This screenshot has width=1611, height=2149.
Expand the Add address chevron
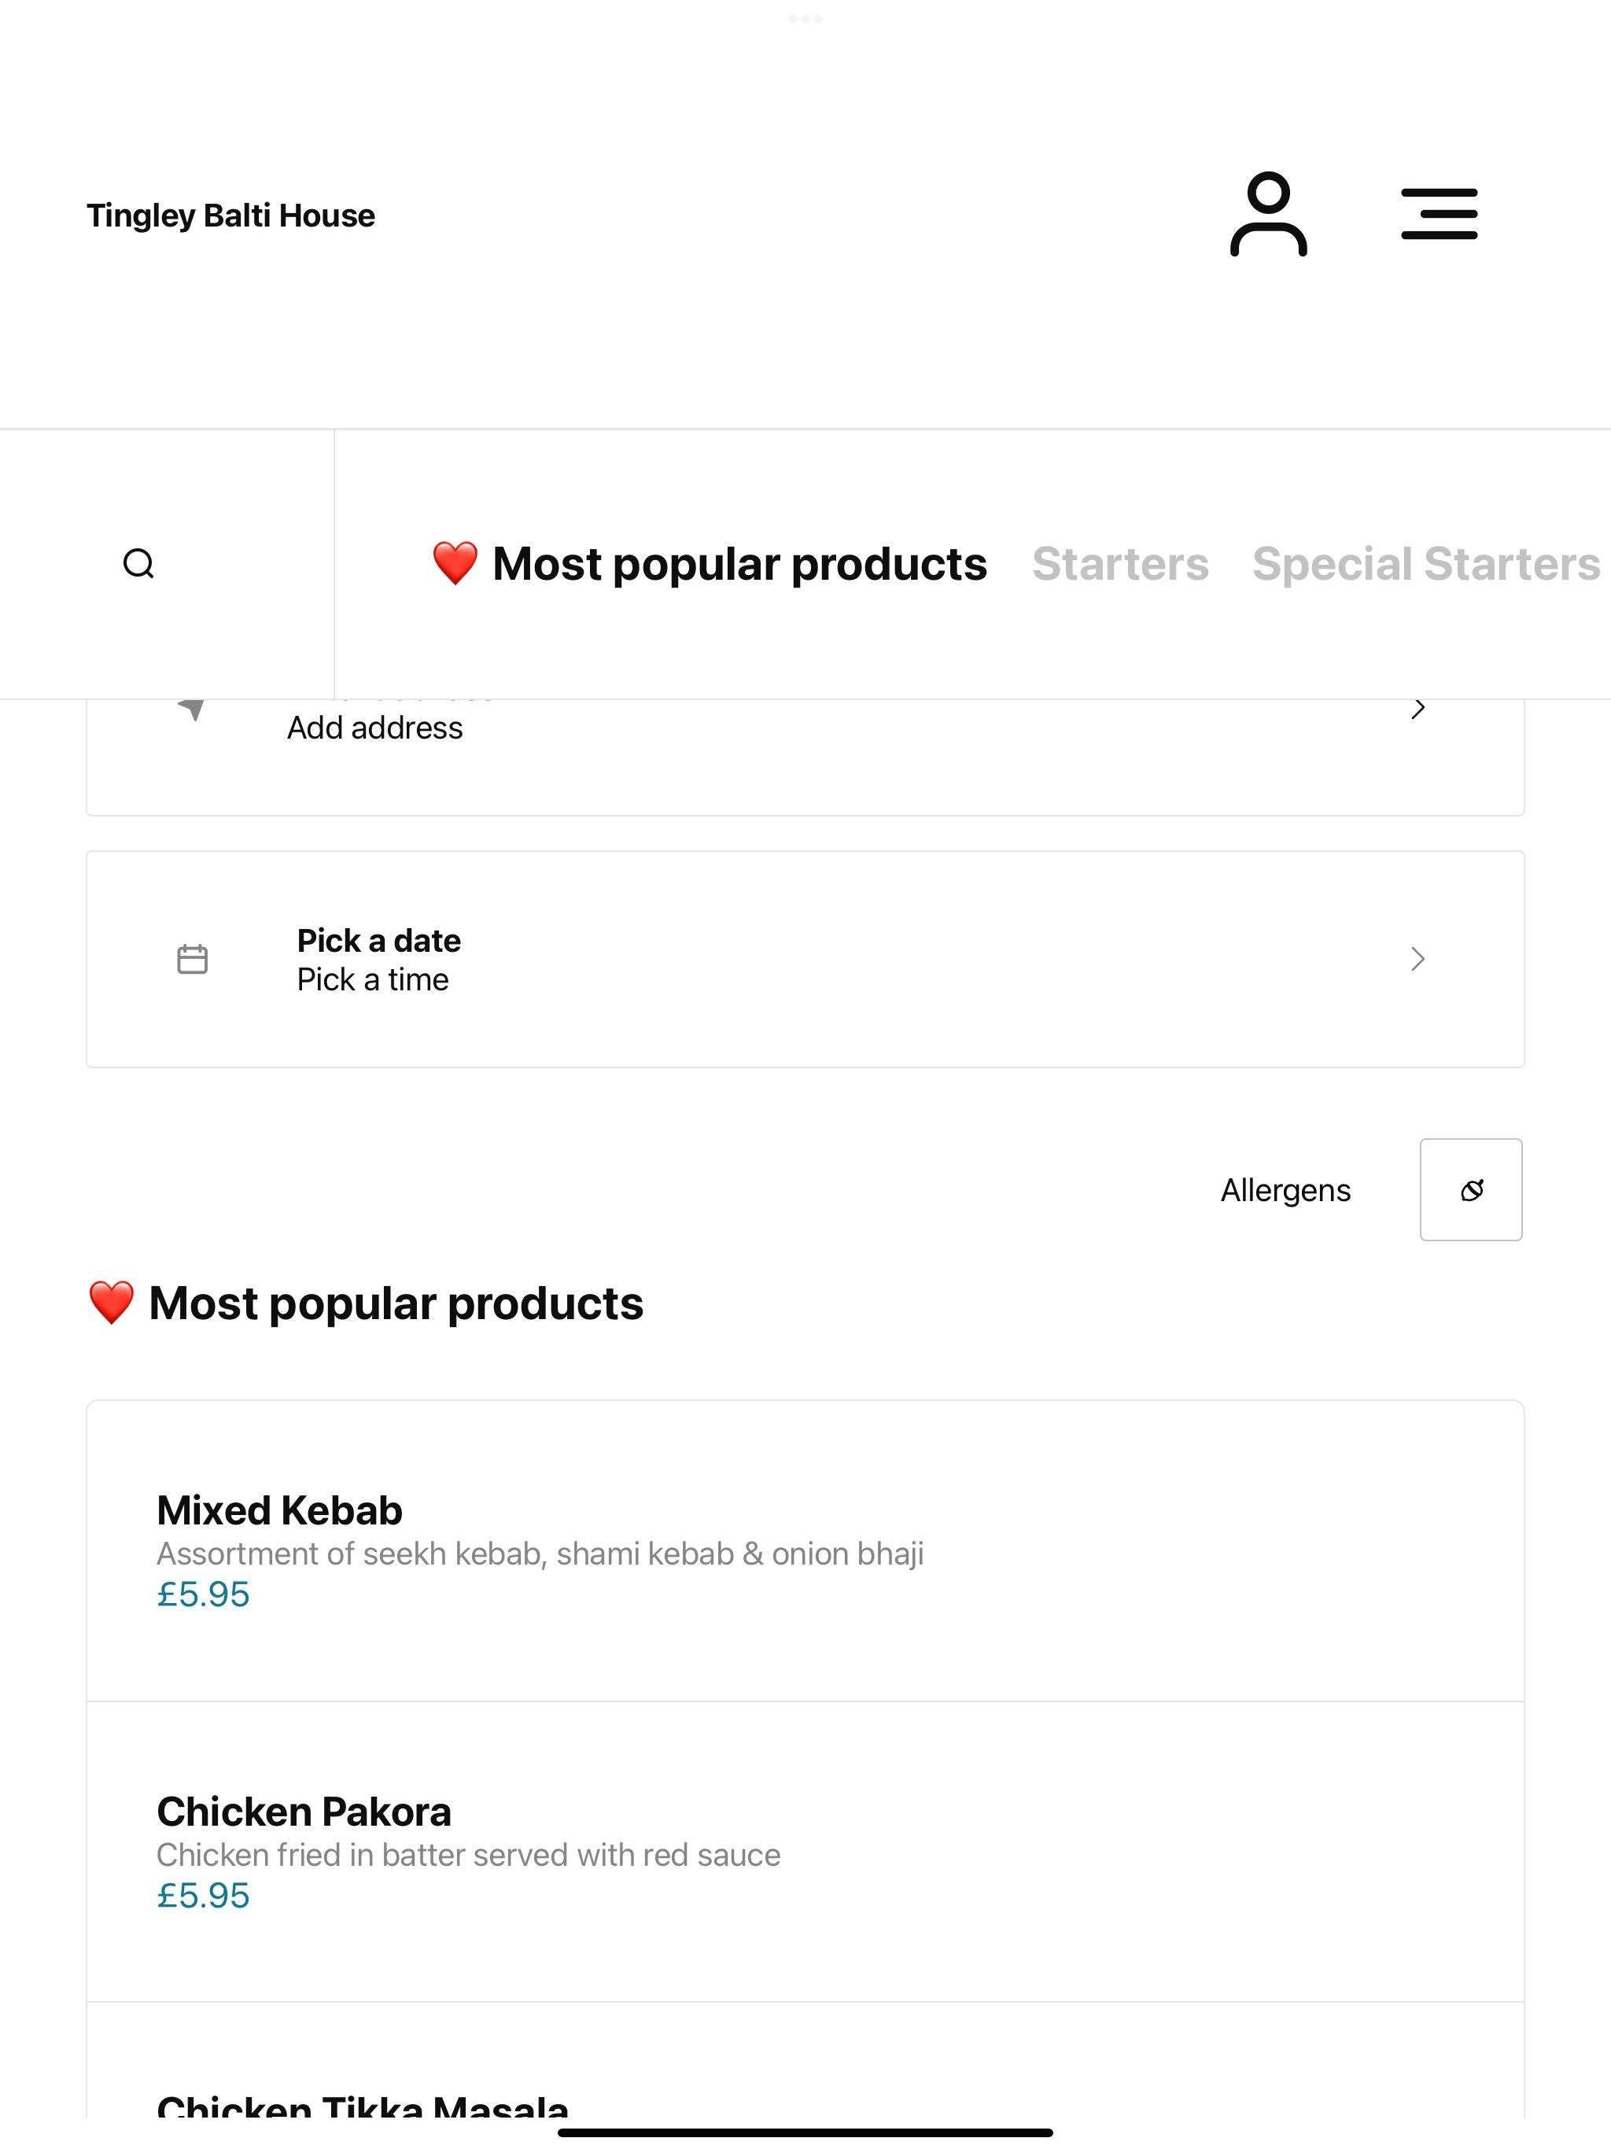point(1417,708)
